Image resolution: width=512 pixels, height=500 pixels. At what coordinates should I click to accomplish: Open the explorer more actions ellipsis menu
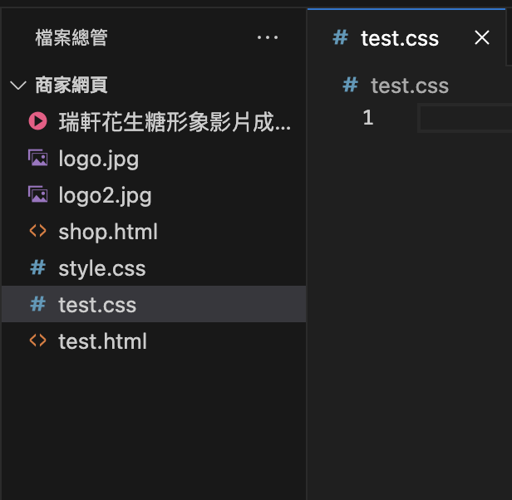pos(268,37)
